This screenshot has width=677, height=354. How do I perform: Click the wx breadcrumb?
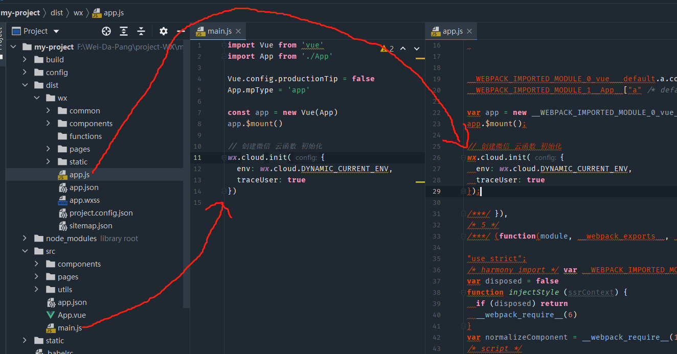[x=78, y=13]
